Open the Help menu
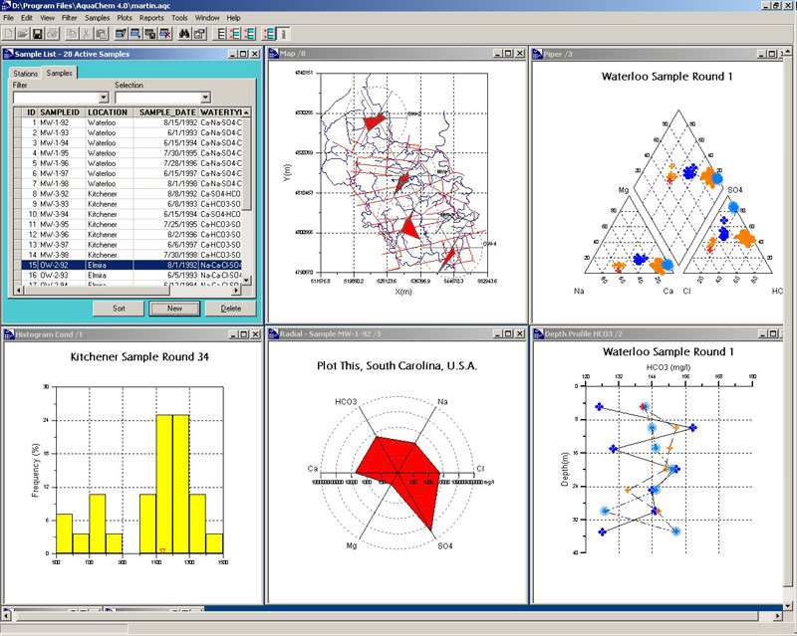Viewport: 797px width, 636px height. [233, 17]
